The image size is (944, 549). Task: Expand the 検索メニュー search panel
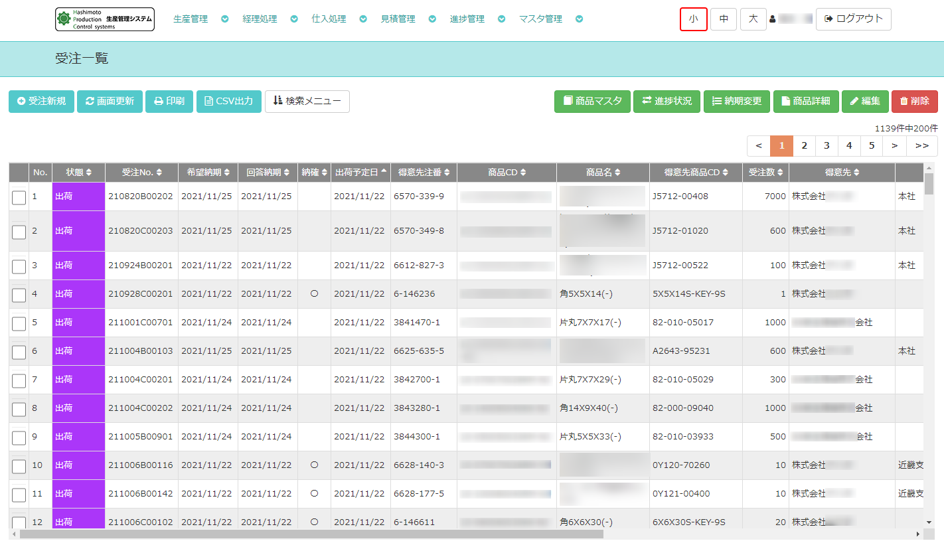[x=307, y=102]
